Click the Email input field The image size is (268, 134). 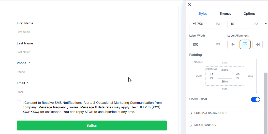click(x=92, y=92)
